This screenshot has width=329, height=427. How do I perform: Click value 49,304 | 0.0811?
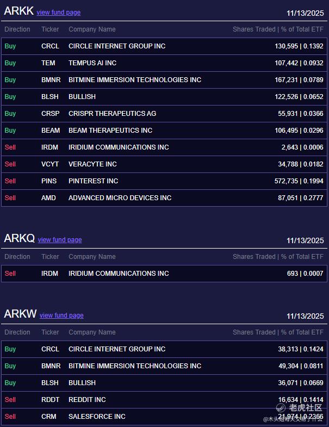301,366
